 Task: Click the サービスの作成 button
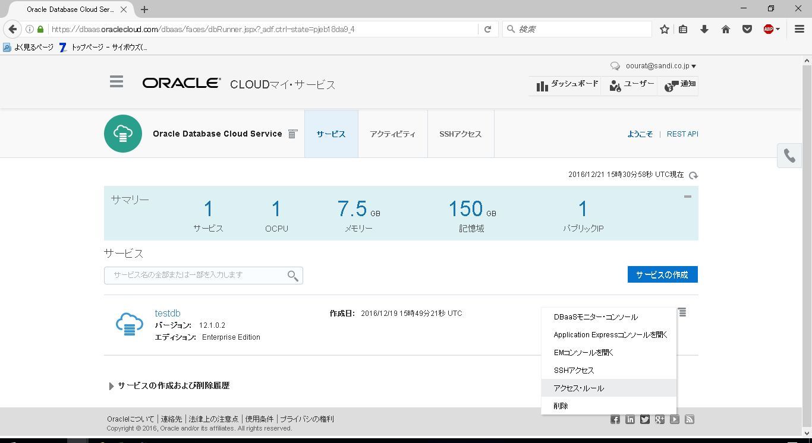[662, 274]
